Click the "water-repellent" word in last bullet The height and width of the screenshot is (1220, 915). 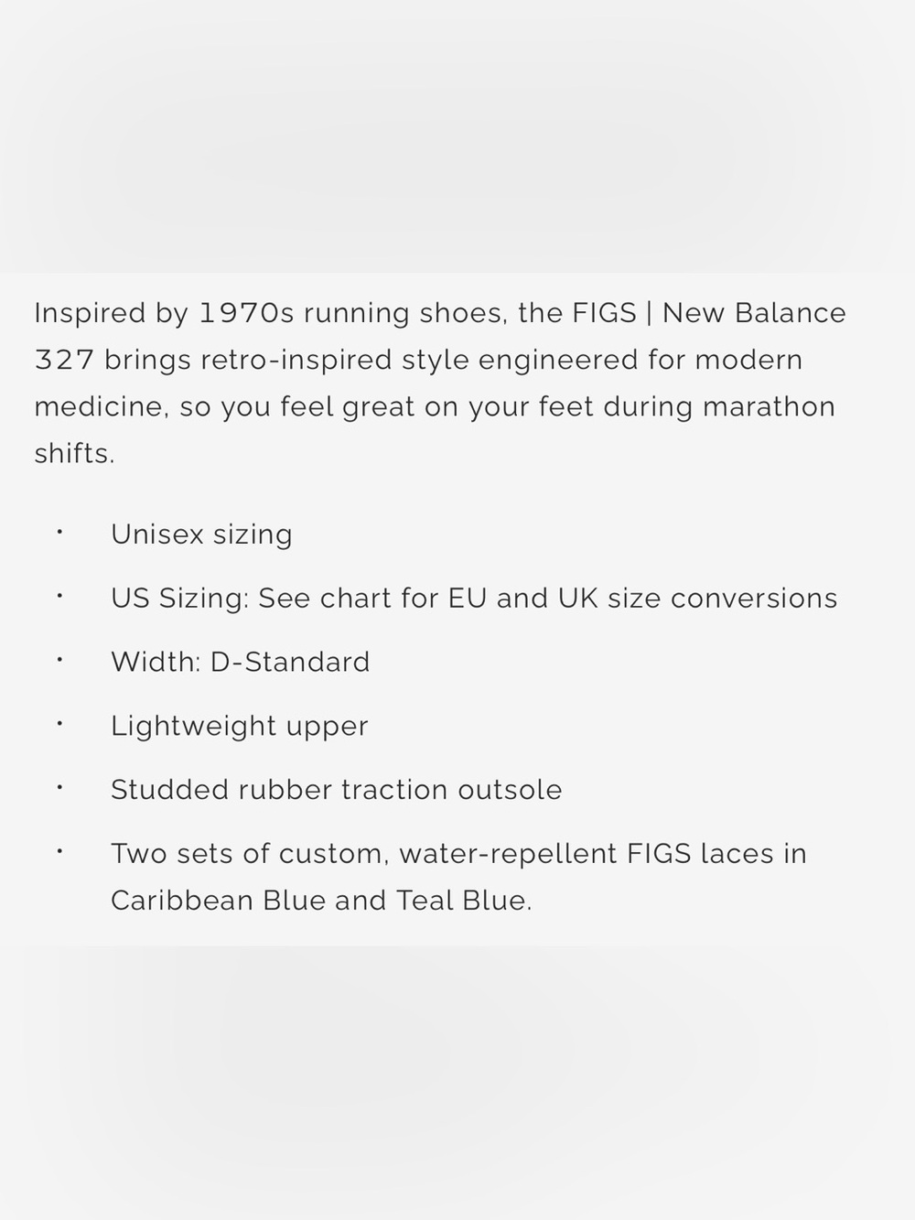509,854
